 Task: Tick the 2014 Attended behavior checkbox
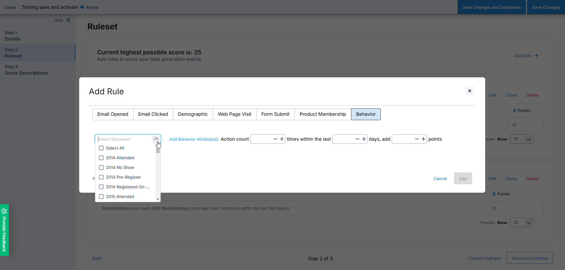(x=101, y=158)
